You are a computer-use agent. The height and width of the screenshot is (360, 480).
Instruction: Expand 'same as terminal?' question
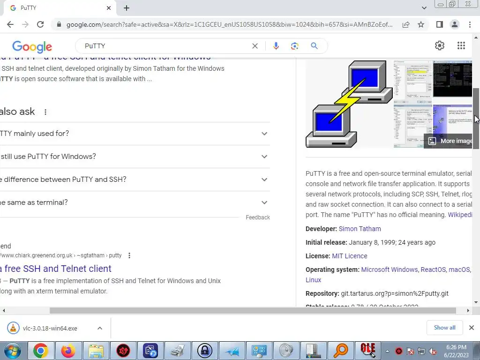click(x=135, y=202)
